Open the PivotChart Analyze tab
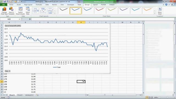The height and width of the screenshot is (99, 176). 112,5
